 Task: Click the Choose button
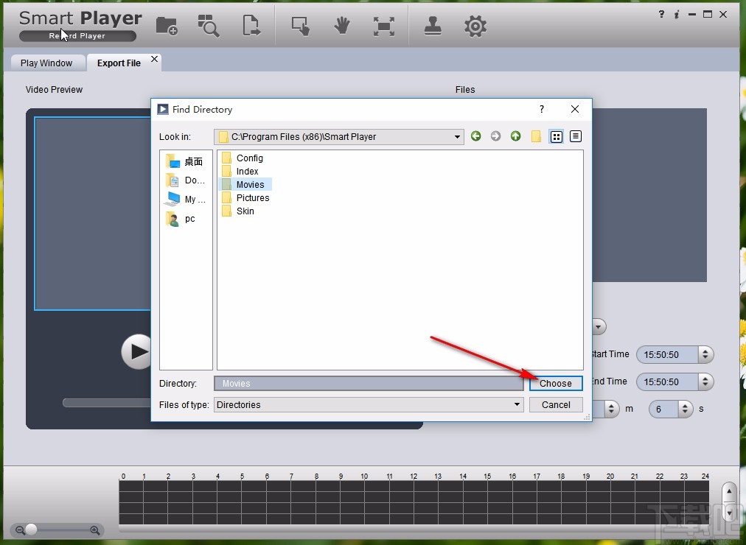tap(556, 384)
